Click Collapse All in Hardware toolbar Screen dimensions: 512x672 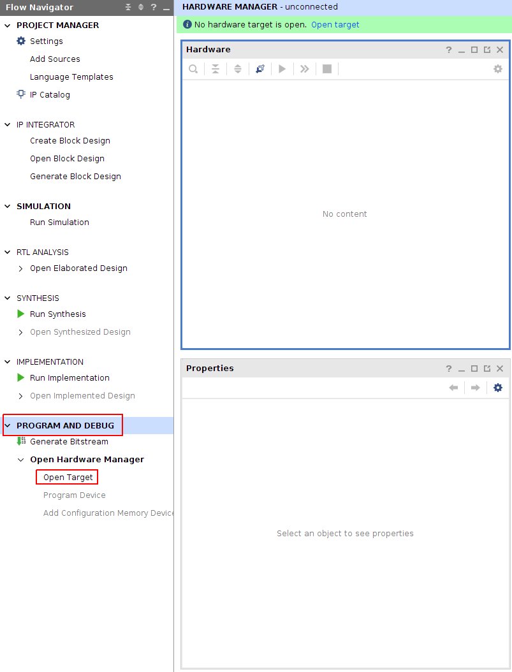click(x=216, y=69)
